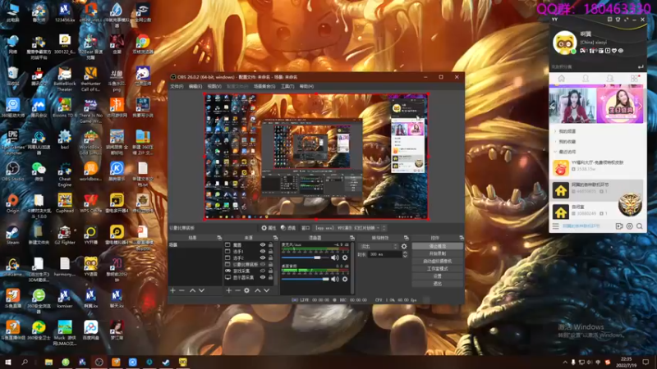Image resolution: width=657 pixels, height=369 pixels.
Task: Open 工具(T) menu in OBS
Action: coord(287,87)
